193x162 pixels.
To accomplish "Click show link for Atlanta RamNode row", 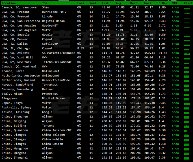I will (x=175, y=53).
